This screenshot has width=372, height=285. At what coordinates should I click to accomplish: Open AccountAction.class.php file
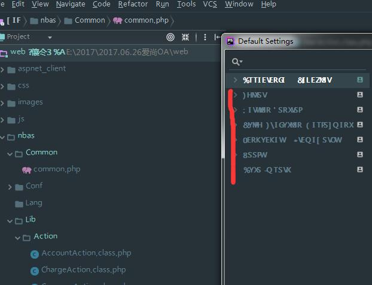click(86, 253)
